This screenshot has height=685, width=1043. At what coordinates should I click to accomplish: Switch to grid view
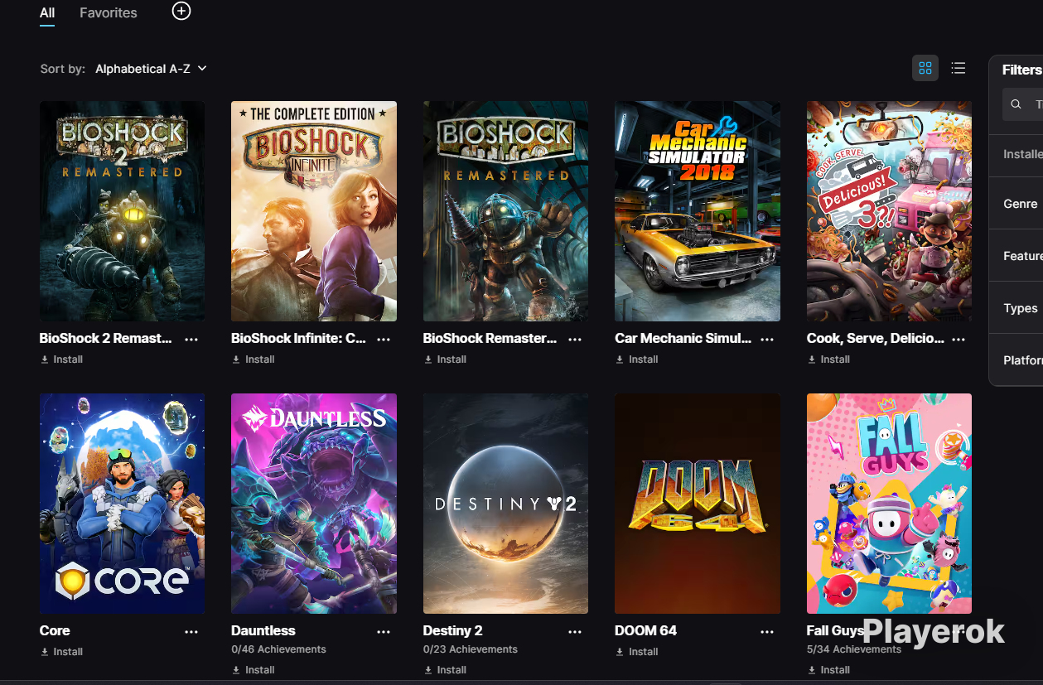925,68
